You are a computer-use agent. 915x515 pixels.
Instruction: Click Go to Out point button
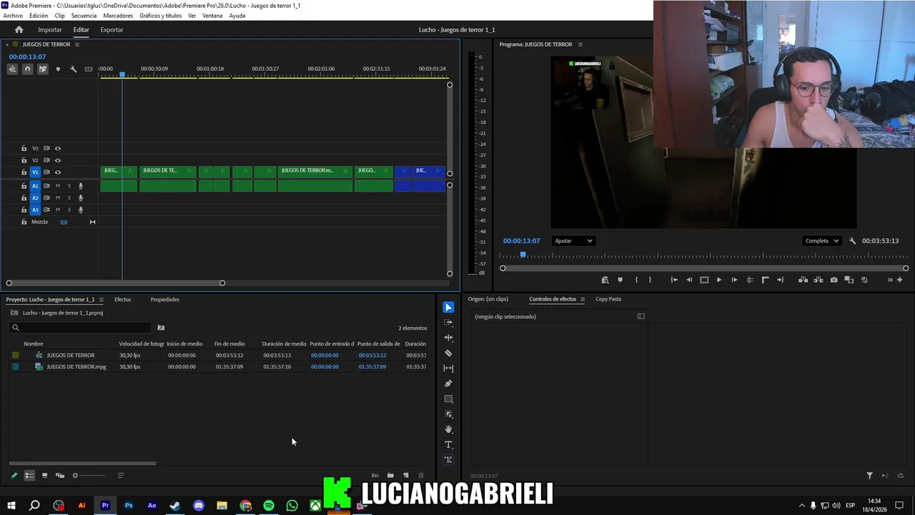coord(780,280)
